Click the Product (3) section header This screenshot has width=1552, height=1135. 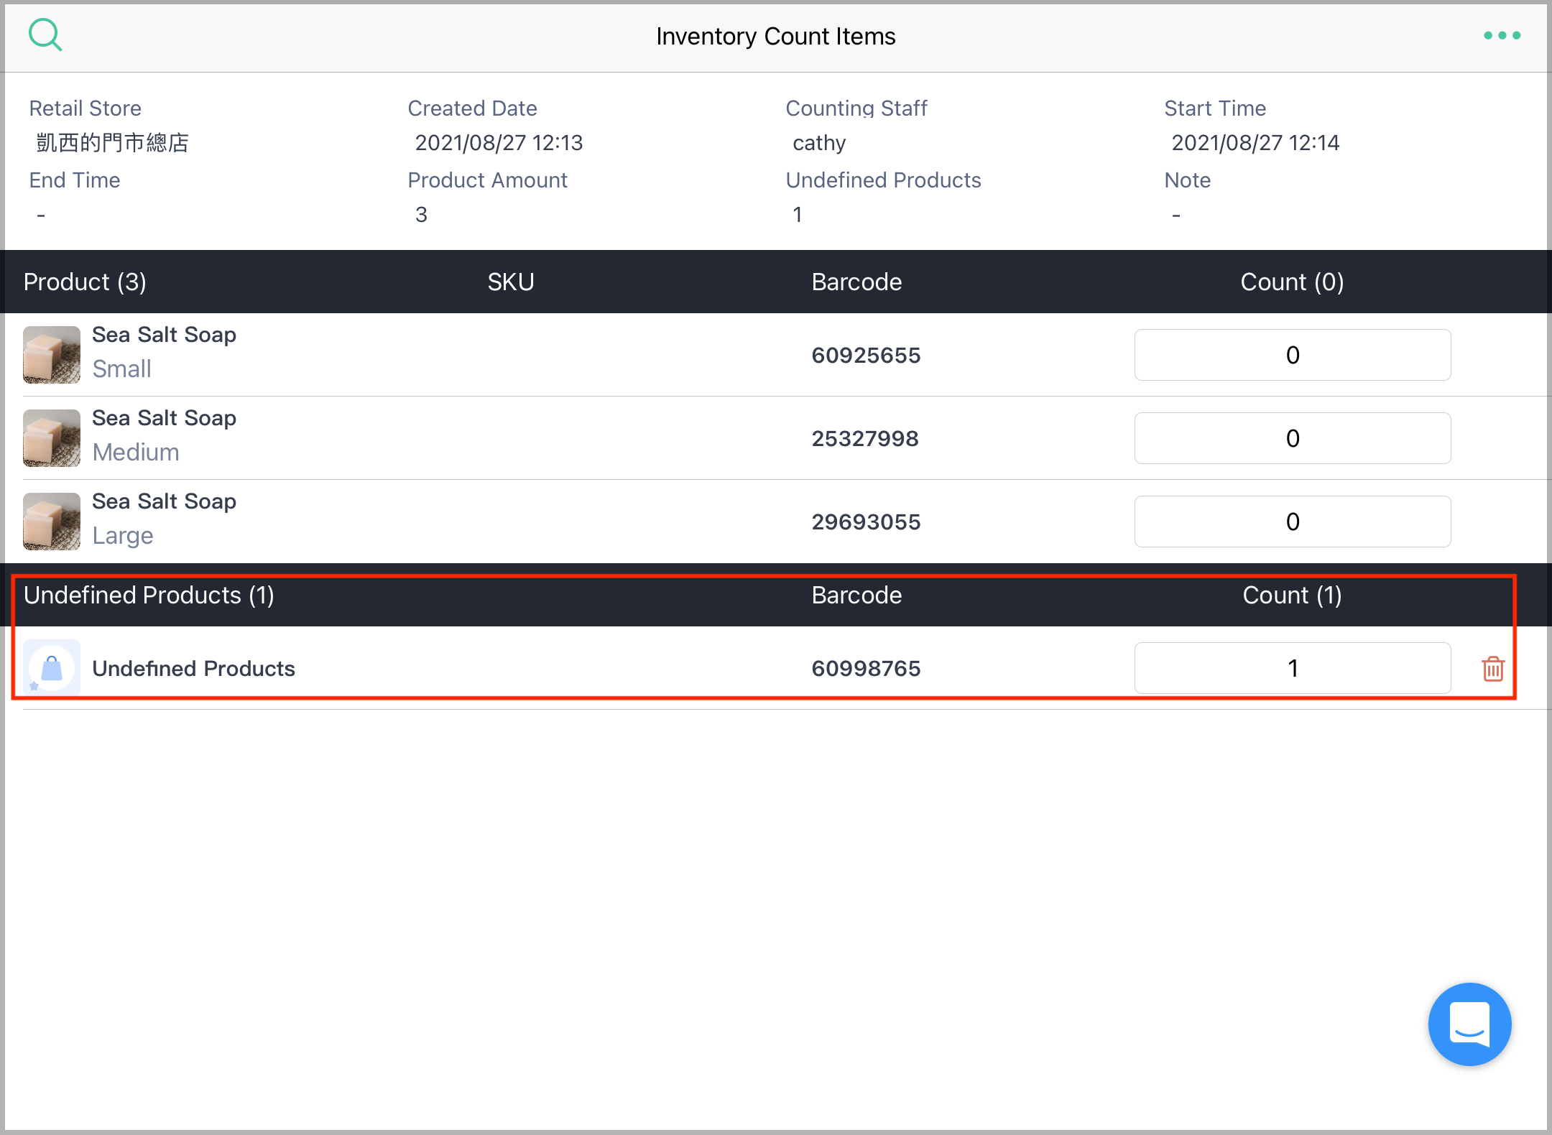coord(84,282)
